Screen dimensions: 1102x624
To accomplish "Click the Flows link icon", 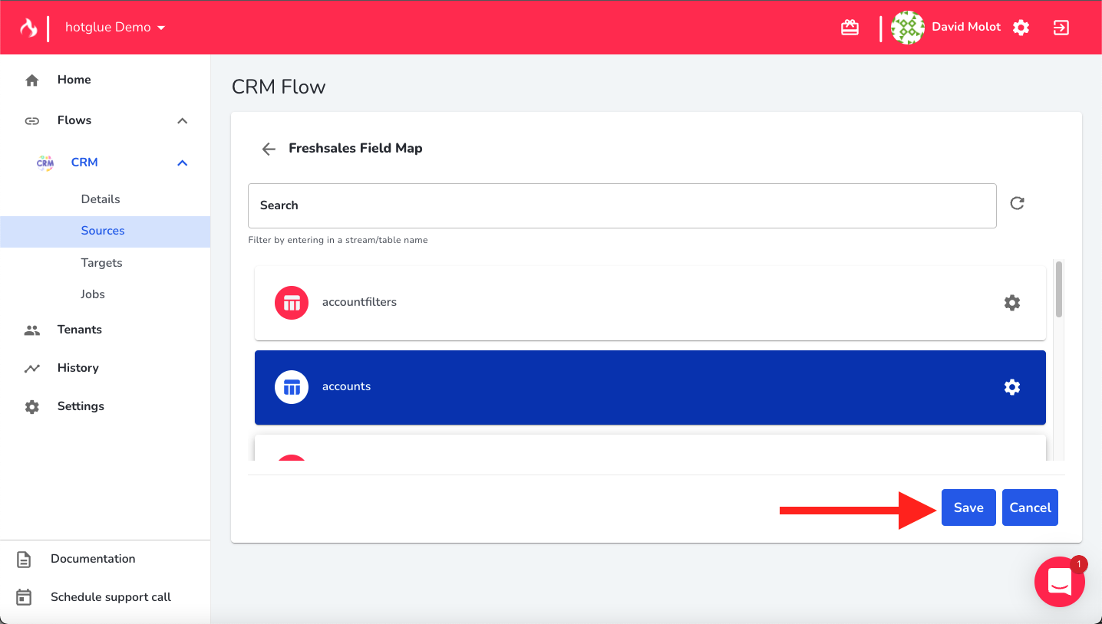I will (31, 120).
